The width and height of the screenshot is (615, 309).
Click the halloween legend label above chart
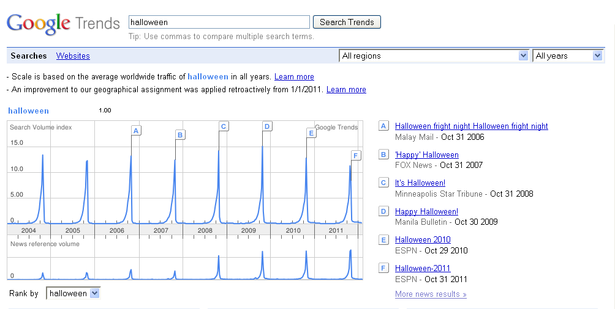(x=29, y=111)
